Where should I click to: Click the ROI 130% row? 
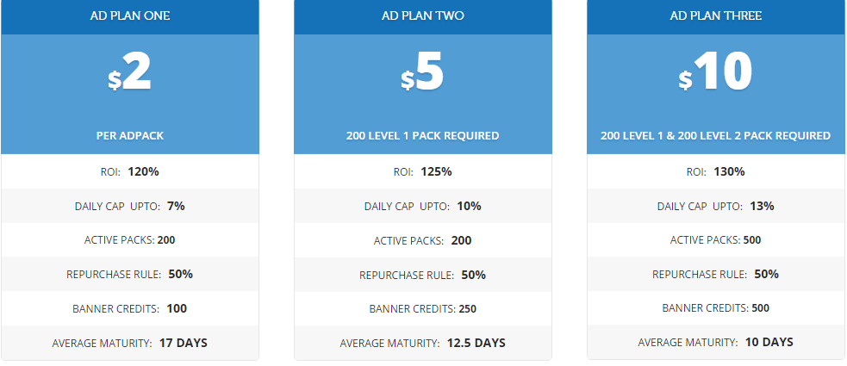click(715, 171)
